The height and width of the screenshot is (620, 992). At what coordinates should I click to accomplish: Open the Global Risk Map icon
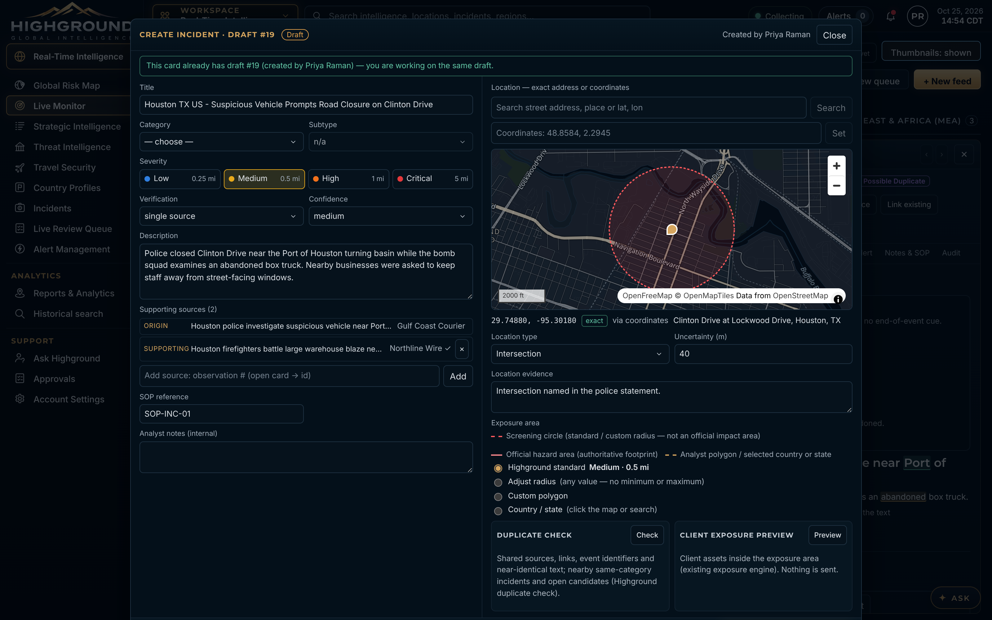pos(20,85)
